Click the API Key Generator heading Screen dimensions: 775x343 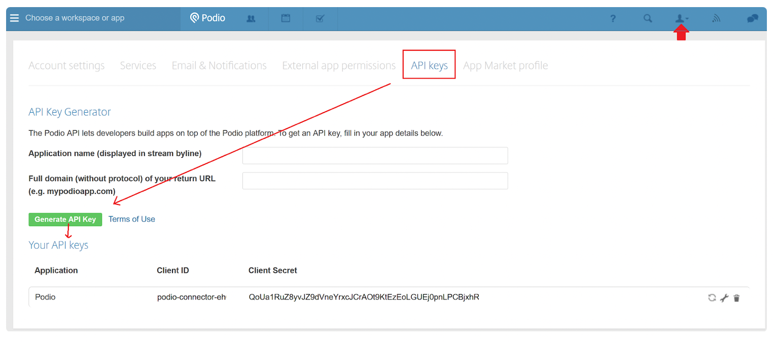pos(69,112)
